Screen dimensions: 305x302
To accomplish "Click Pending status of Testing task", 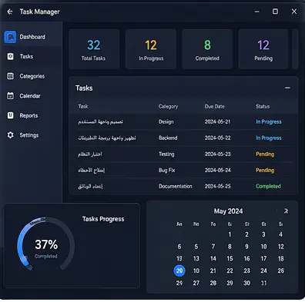I will pos(265,154).
